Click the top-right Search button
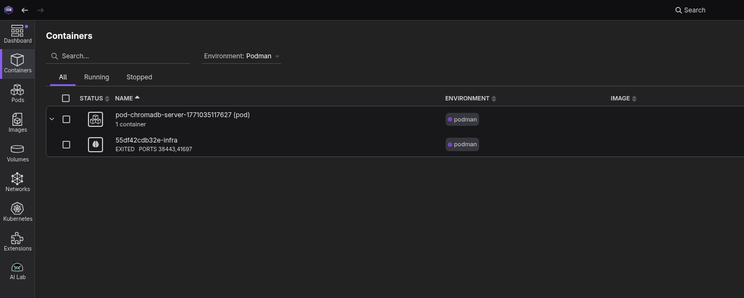 click(x=690, y=10)
